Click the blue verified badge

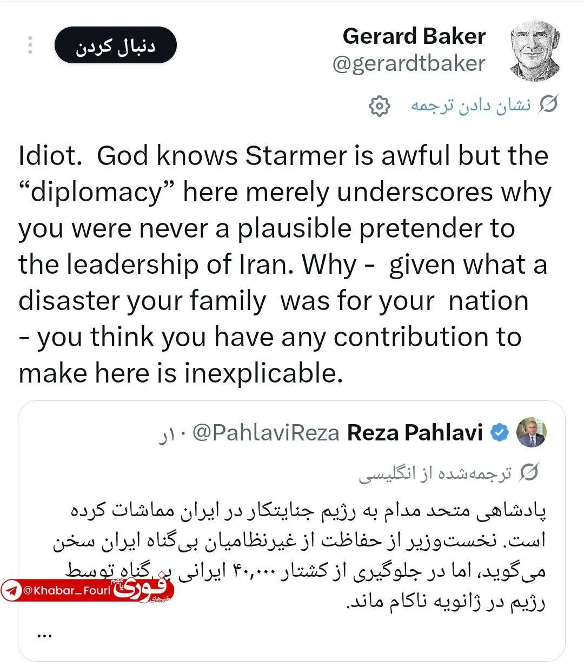pos(500,433)
